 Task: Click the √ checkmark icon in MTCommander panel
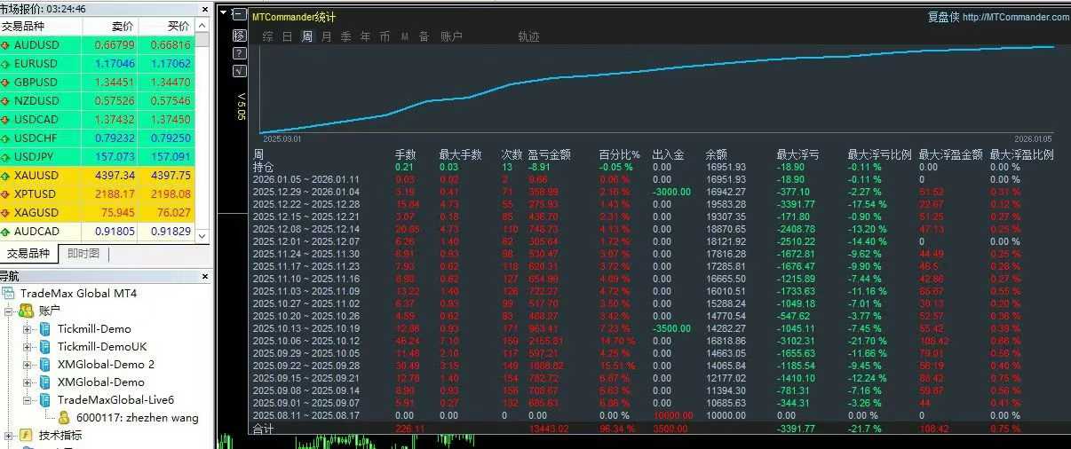coord(240,71)
